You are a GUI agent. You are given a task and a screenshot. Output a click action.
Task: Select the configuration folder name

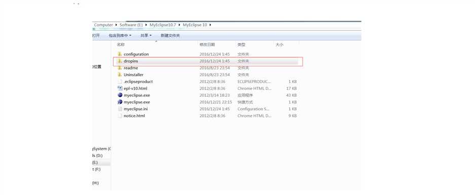(136, 54)
